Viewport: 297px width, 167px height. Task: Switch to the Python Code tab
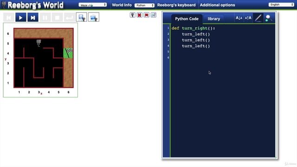click(x=187, y=19)
